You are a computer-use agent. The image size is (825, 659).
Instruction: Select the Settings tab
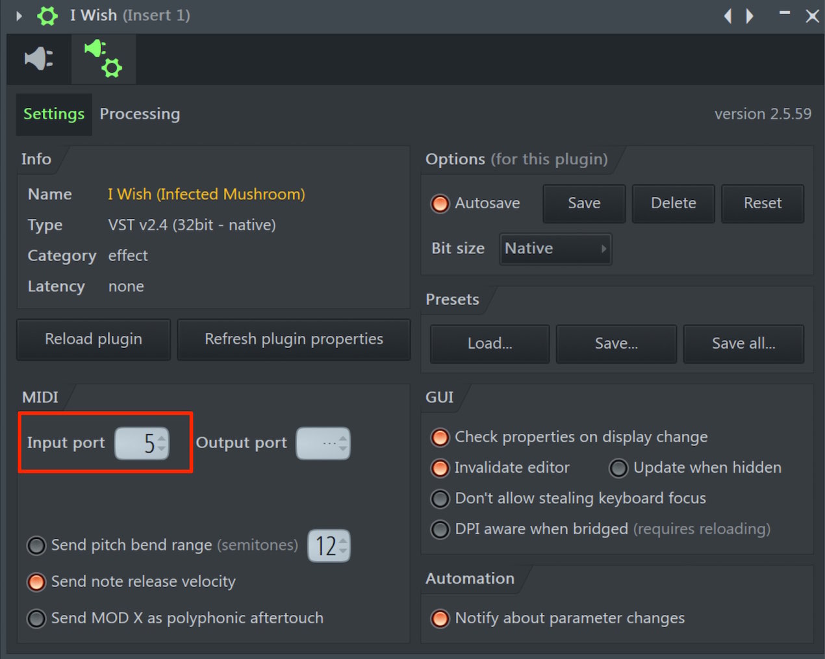pos(54,114)
